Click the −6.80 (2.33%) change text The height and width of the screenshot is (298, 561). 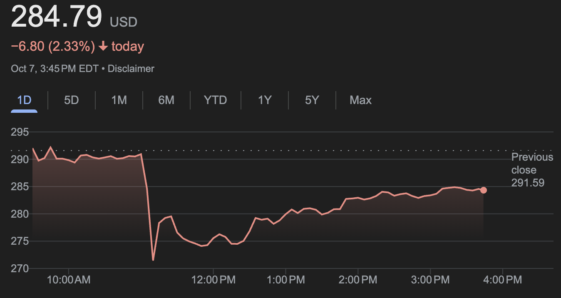(x=53, y=47)
